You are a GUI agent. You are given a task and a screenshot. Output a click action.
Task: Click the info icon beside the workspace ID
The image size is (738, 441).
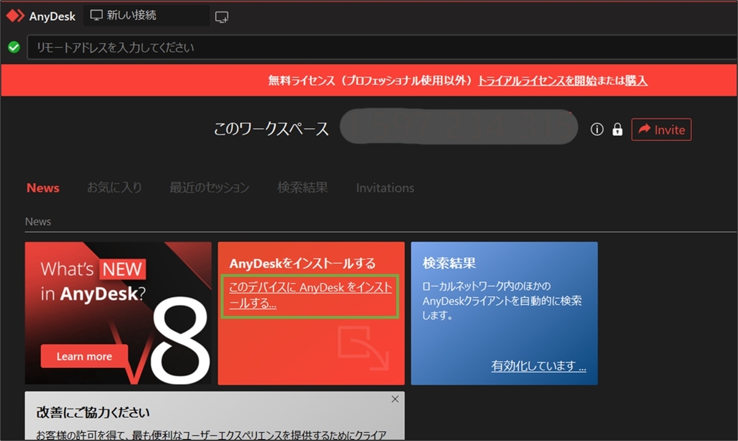597,130
